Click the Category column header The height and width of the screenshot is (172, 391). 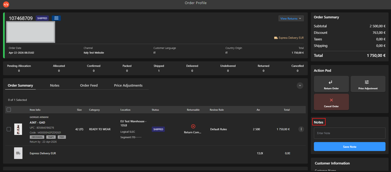coord(94,110)
